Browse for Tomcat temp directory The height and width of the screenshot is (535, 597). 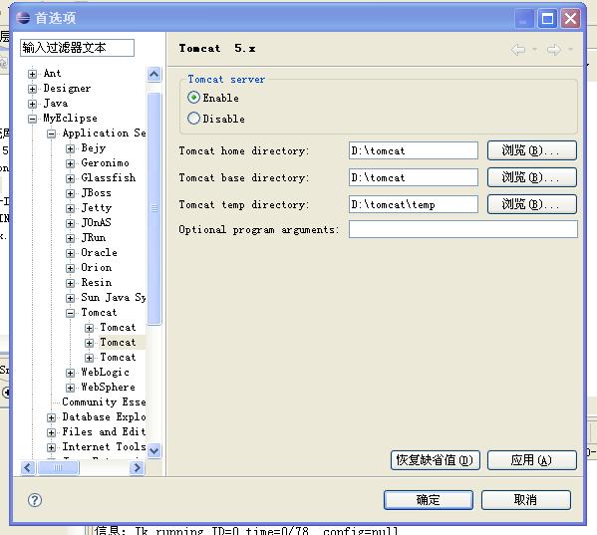(532, 204)
